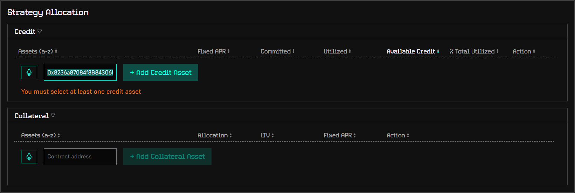Viewport: 575px width, 193px height.
Task: Click the Collateral contract address field
Action: (80, 156)
